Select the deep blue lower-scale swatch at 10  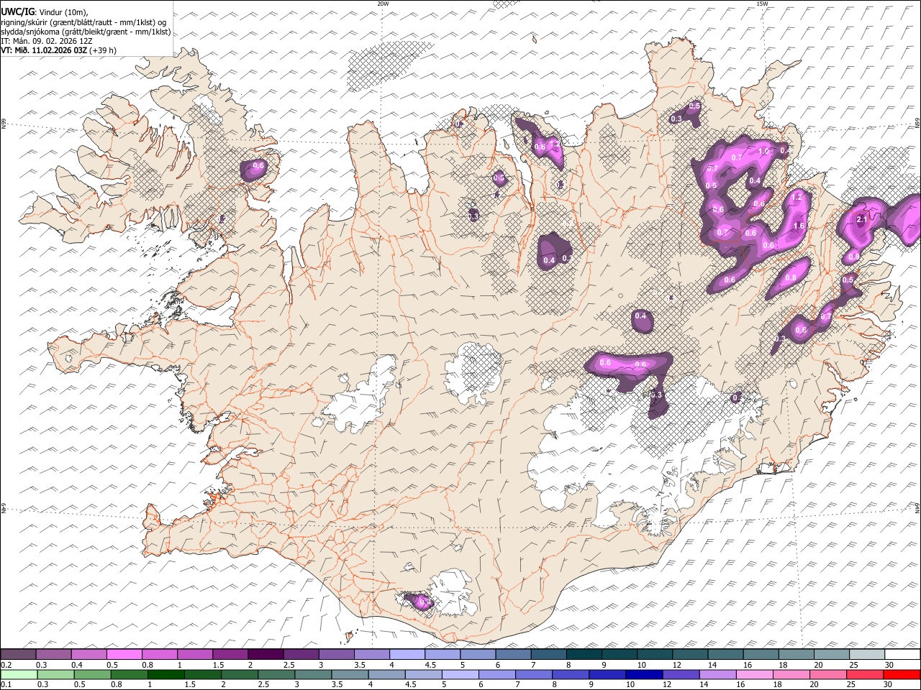coord(644,674)
